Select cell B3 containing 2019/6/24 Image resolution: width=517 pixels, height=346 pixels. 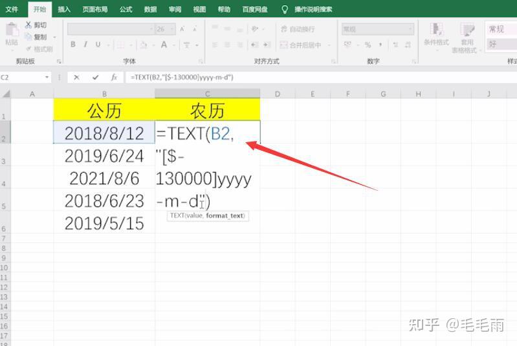pos(104,155)
